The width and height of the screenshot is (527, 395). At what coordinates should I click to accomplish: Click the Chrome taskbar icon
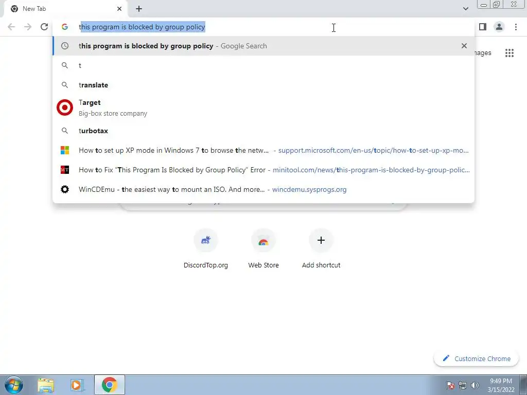point(109,385)
